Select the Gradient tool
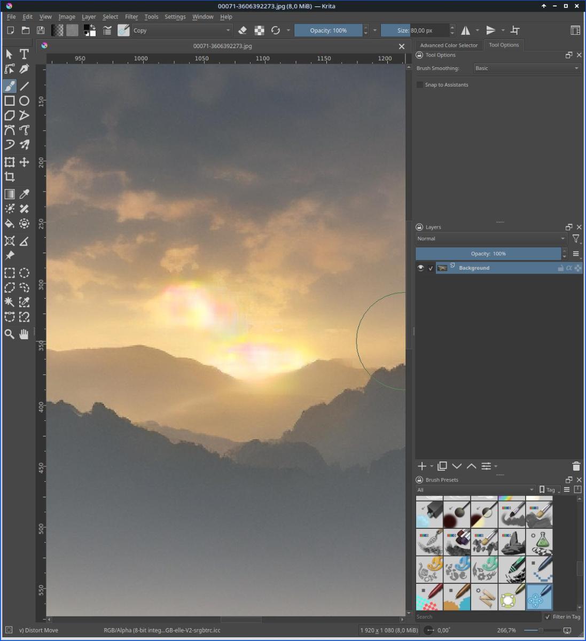 tap(10, 194)
